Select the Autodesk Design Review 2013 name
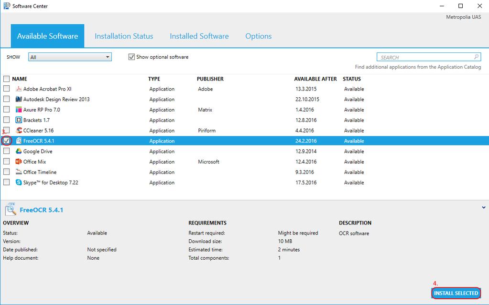This screenshot has width=489, height=305. [56, 99]
